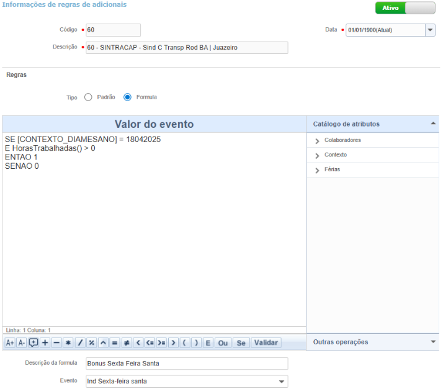The height and width of the screenshot is (389, 443).
Task: Select the Padrão rule type
Action: click(88, 97)
